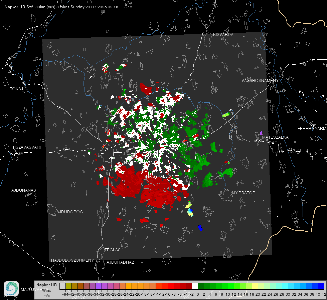Pick the brown swatch between -40 and -38
Viewport: 327px width, 300px height.
click(80, 286)
